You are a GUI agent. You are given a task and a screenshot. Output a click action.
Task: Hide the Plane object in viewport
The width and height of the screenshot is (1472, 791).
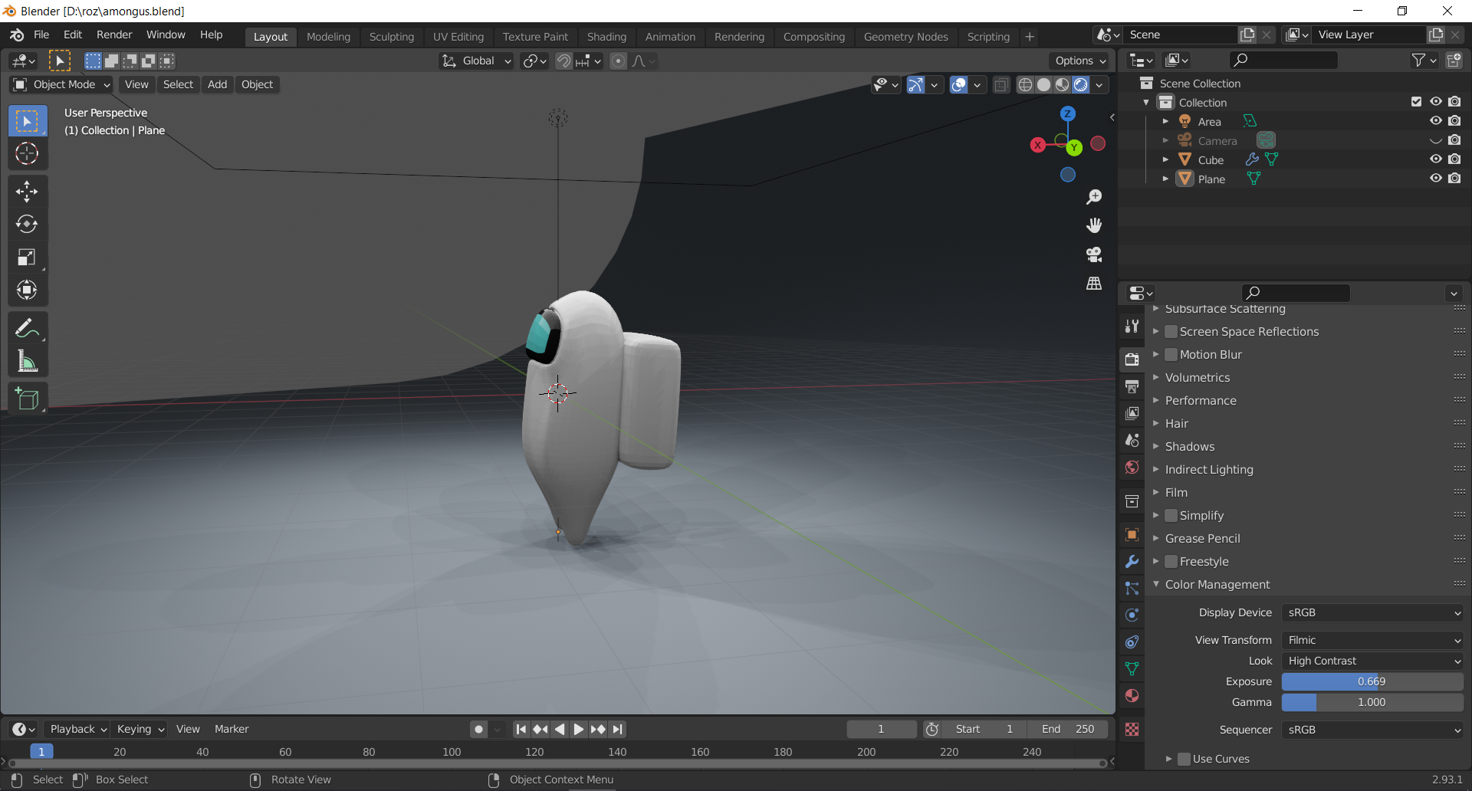tap(1436, 179)
